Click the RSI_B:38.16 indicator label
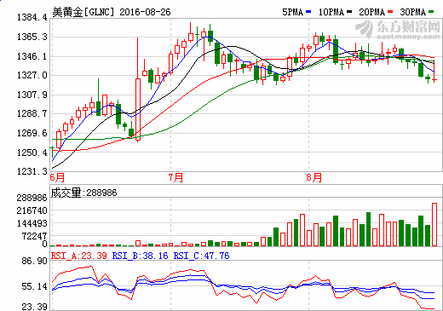 pyautogui.click(x=141, y=256)
